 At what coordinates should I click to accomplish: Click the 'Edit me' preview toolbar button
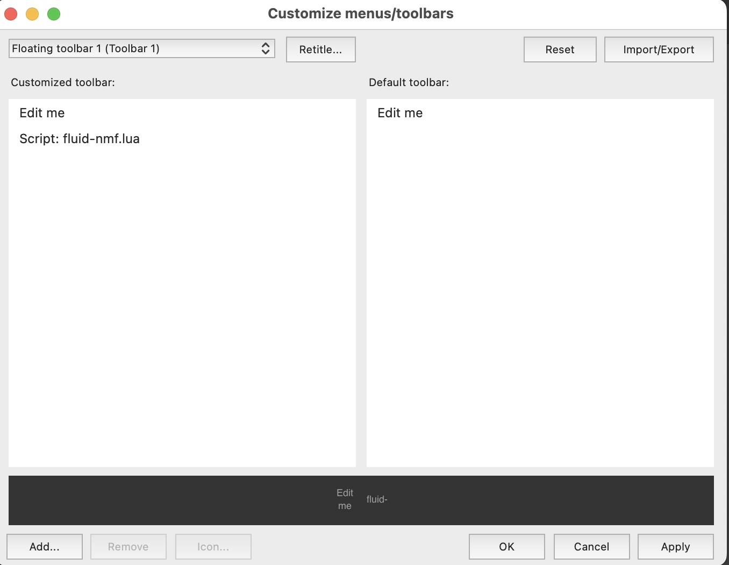click(x=345, y=499)
